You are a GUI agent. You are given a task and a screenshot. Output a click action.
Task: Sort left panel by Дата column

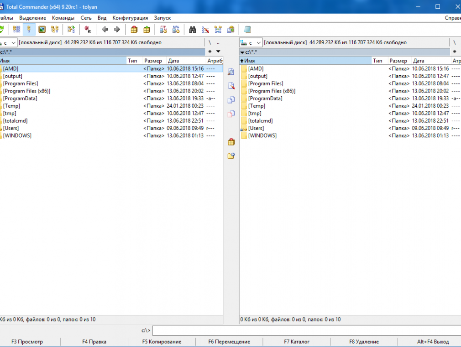tap(186, 61)
